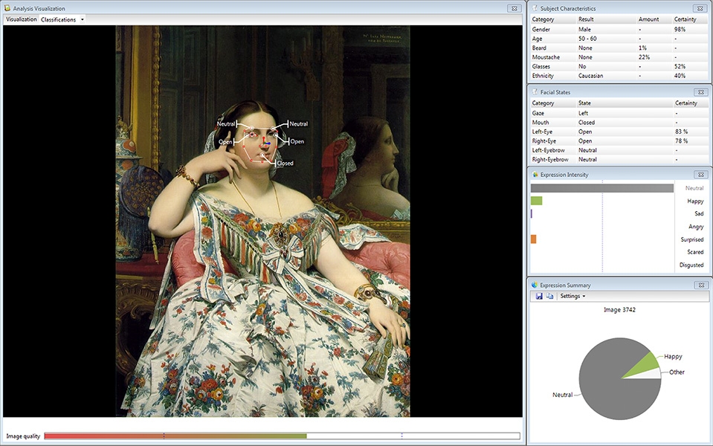Select the Right-Eyebrow row
The image size is (713, 446).
[619, 160]
